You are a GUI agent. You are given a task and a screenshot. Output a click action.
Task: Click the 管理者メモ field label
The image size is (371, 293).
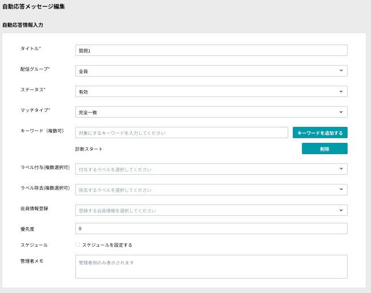click(x=31, y=261)
